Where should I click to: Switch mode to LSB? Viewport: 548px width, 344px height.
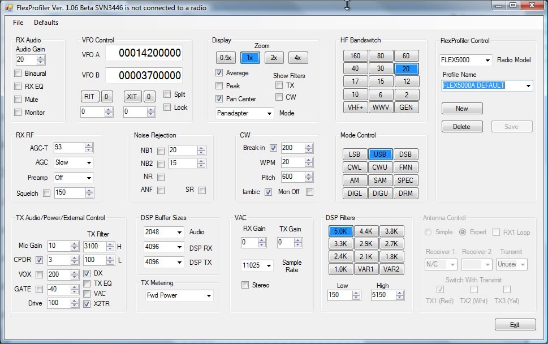(x=355, y=154)
